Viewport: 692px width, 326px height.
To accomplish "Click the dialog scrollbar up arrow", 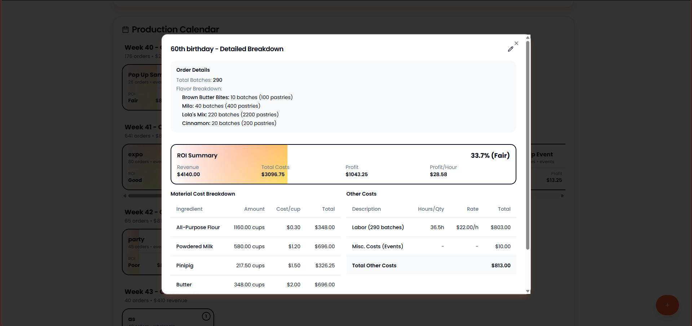I will tap(528, 37).
